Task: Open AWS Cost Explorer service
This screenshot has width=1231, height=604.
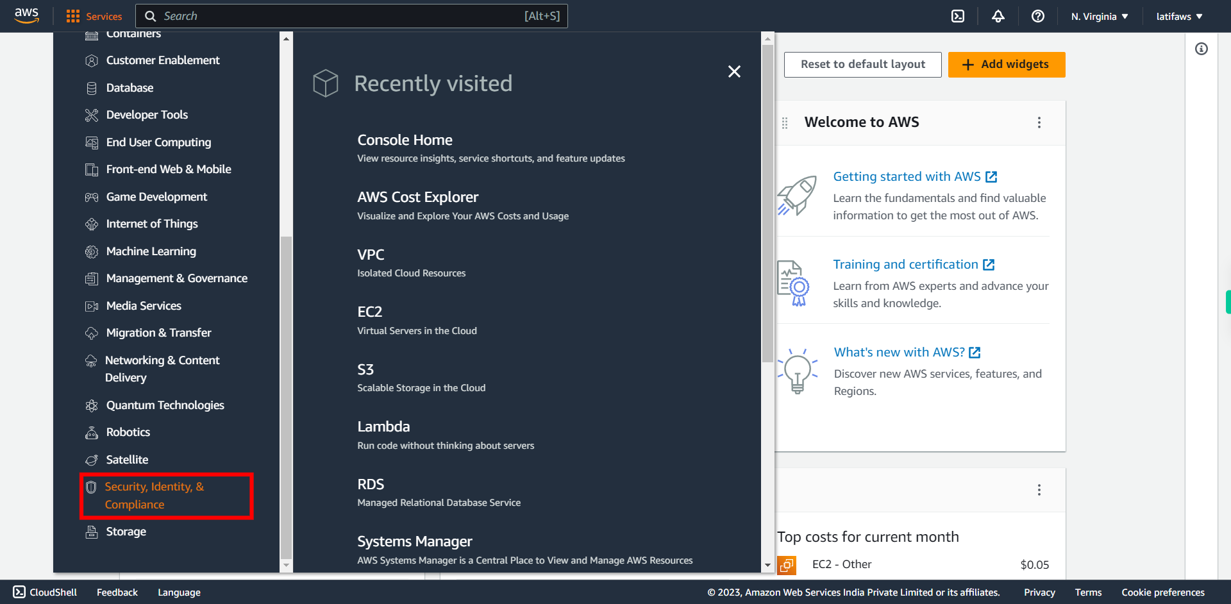Action: [417, 197]
